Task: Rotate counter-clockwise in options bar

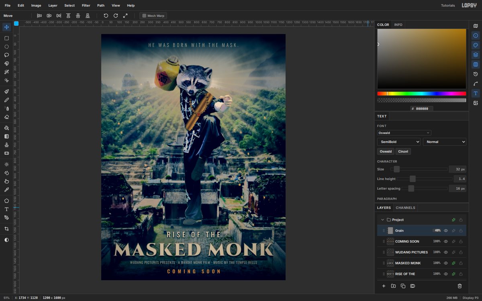Action: [106, 16]
